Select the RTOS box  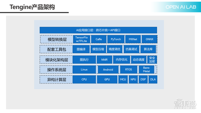click(x=128, y=70)
